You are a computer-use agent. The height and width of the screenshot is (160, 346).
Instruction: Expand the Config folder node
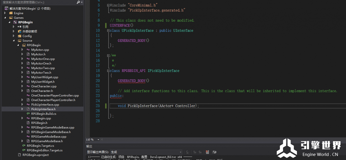tap(14, 36)
